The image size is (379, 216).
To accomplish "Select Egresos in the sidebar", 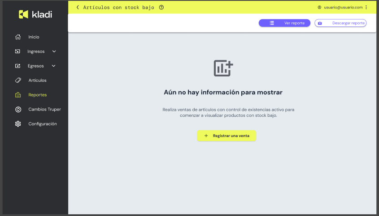I will (x=35, y=66).
